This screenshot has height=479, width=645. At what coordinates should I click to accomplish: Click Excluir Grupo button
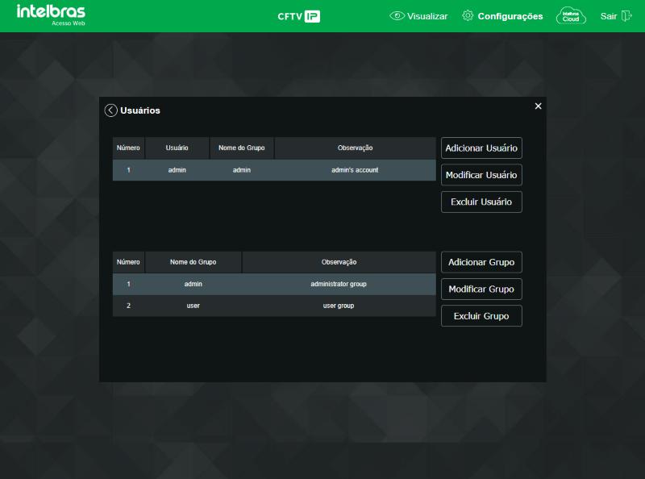pos(481,316)
